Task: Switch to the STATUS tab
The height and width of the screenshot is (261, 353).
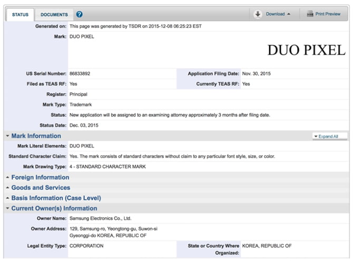Action: pos(21,15)
